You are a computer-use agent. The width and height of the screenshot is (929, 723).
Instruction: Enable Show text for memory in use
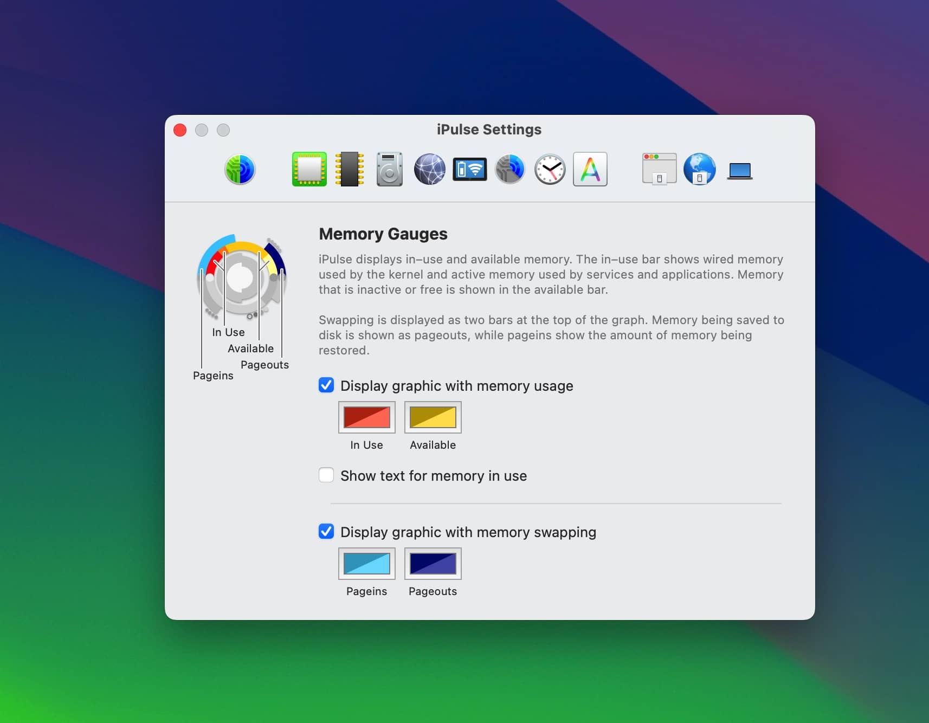point(326,475)
